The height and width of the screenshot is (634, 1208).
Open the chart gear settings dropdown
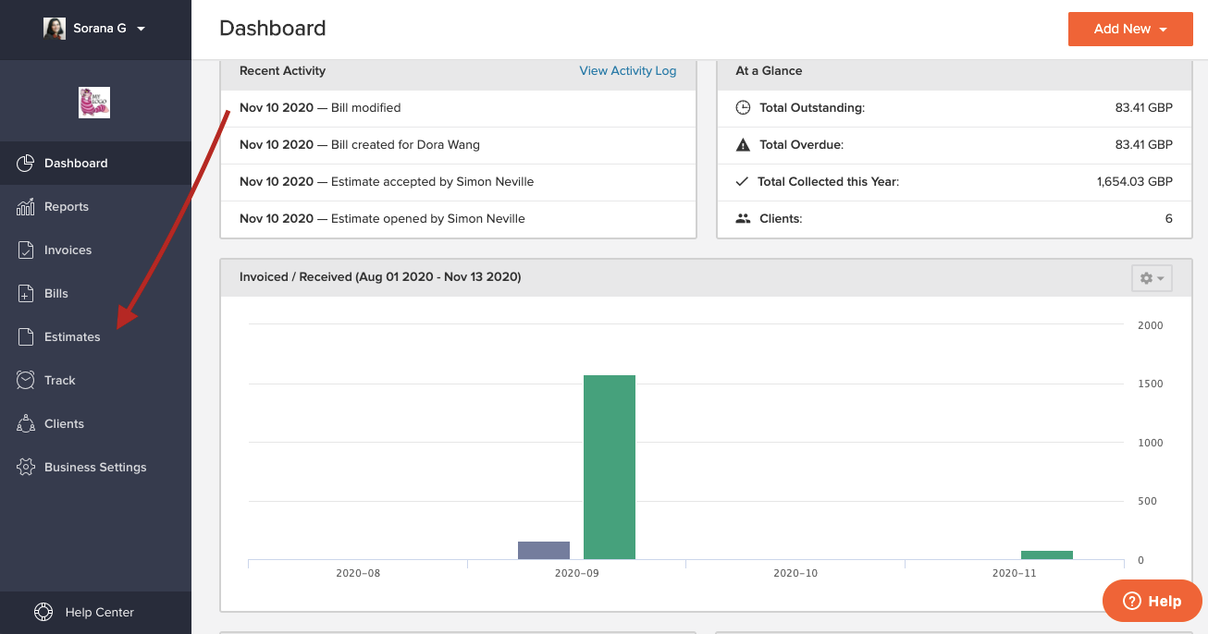[x=1152, y=278]
